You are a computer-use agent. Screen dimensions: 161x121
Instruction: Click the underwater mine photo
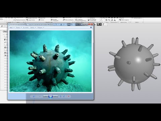(51, 61)
